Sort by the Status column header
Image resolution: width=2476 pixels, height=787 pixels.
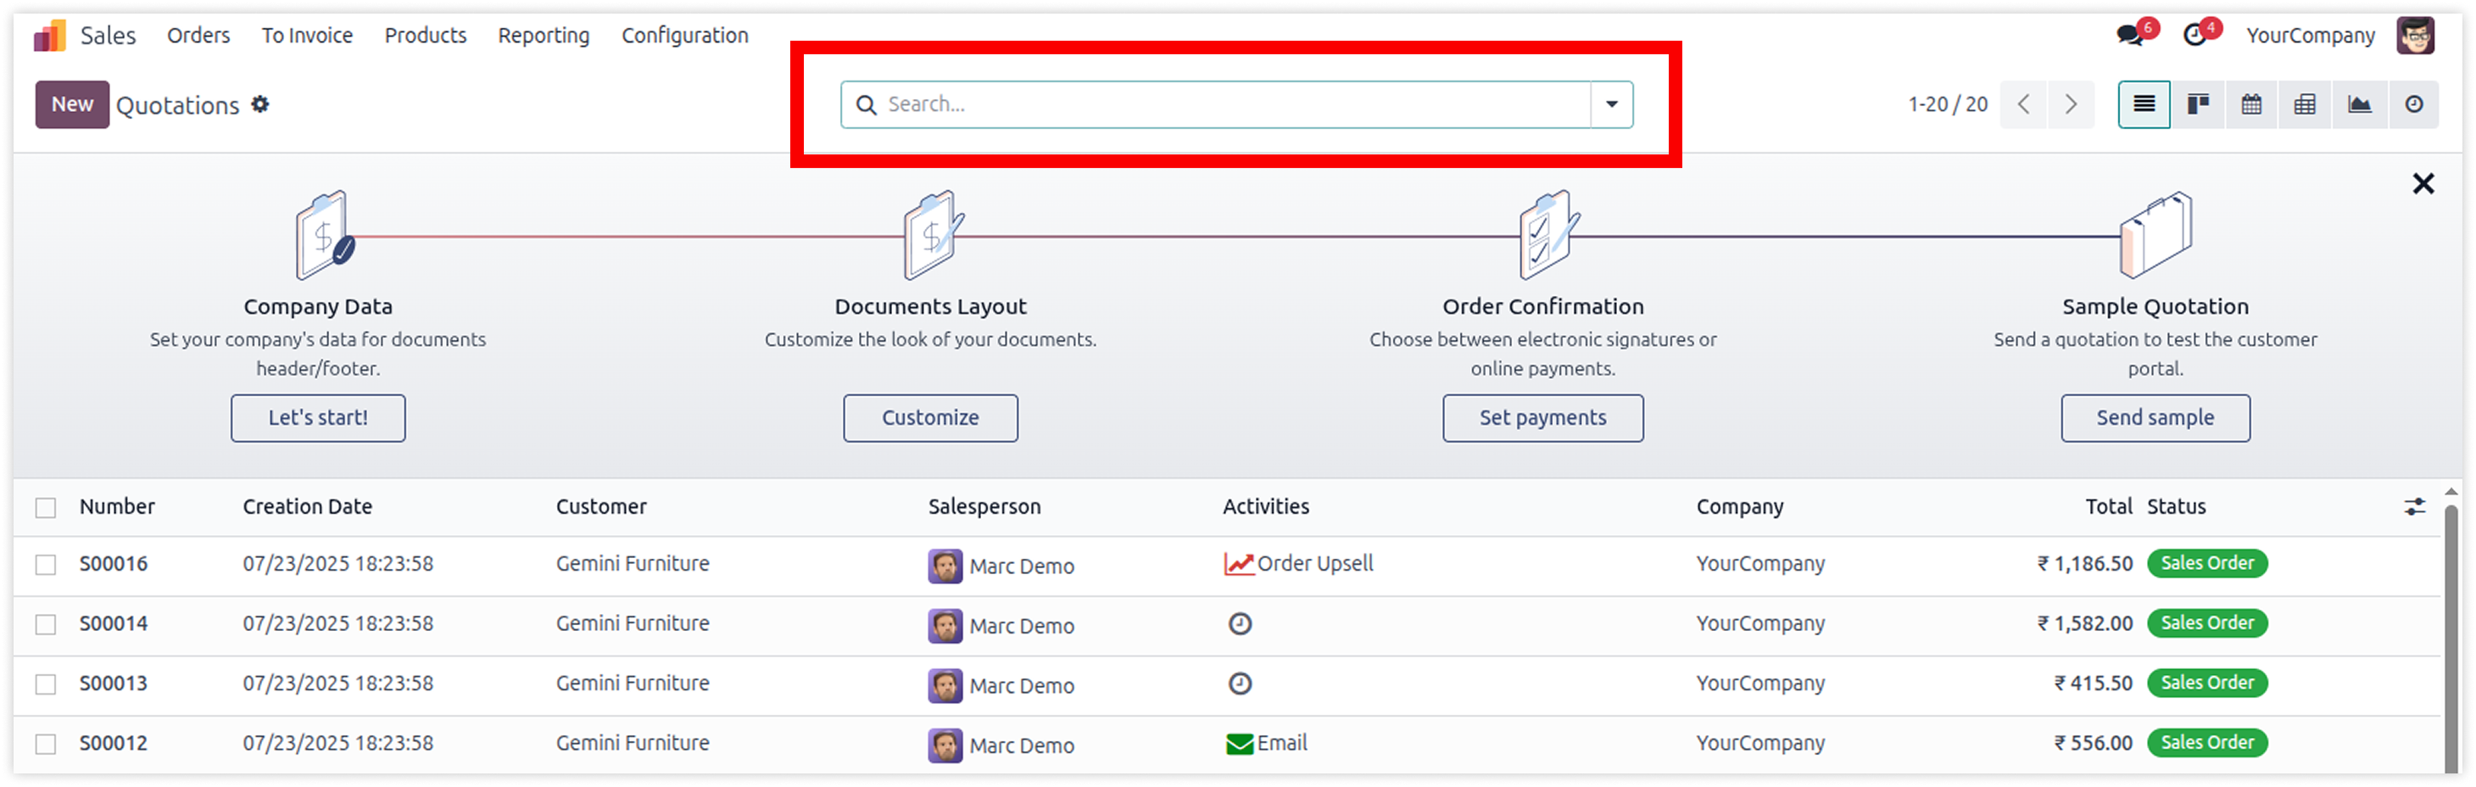2176,507
